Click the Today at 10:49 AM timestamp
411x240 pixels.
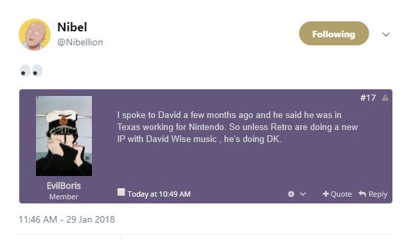159,194
